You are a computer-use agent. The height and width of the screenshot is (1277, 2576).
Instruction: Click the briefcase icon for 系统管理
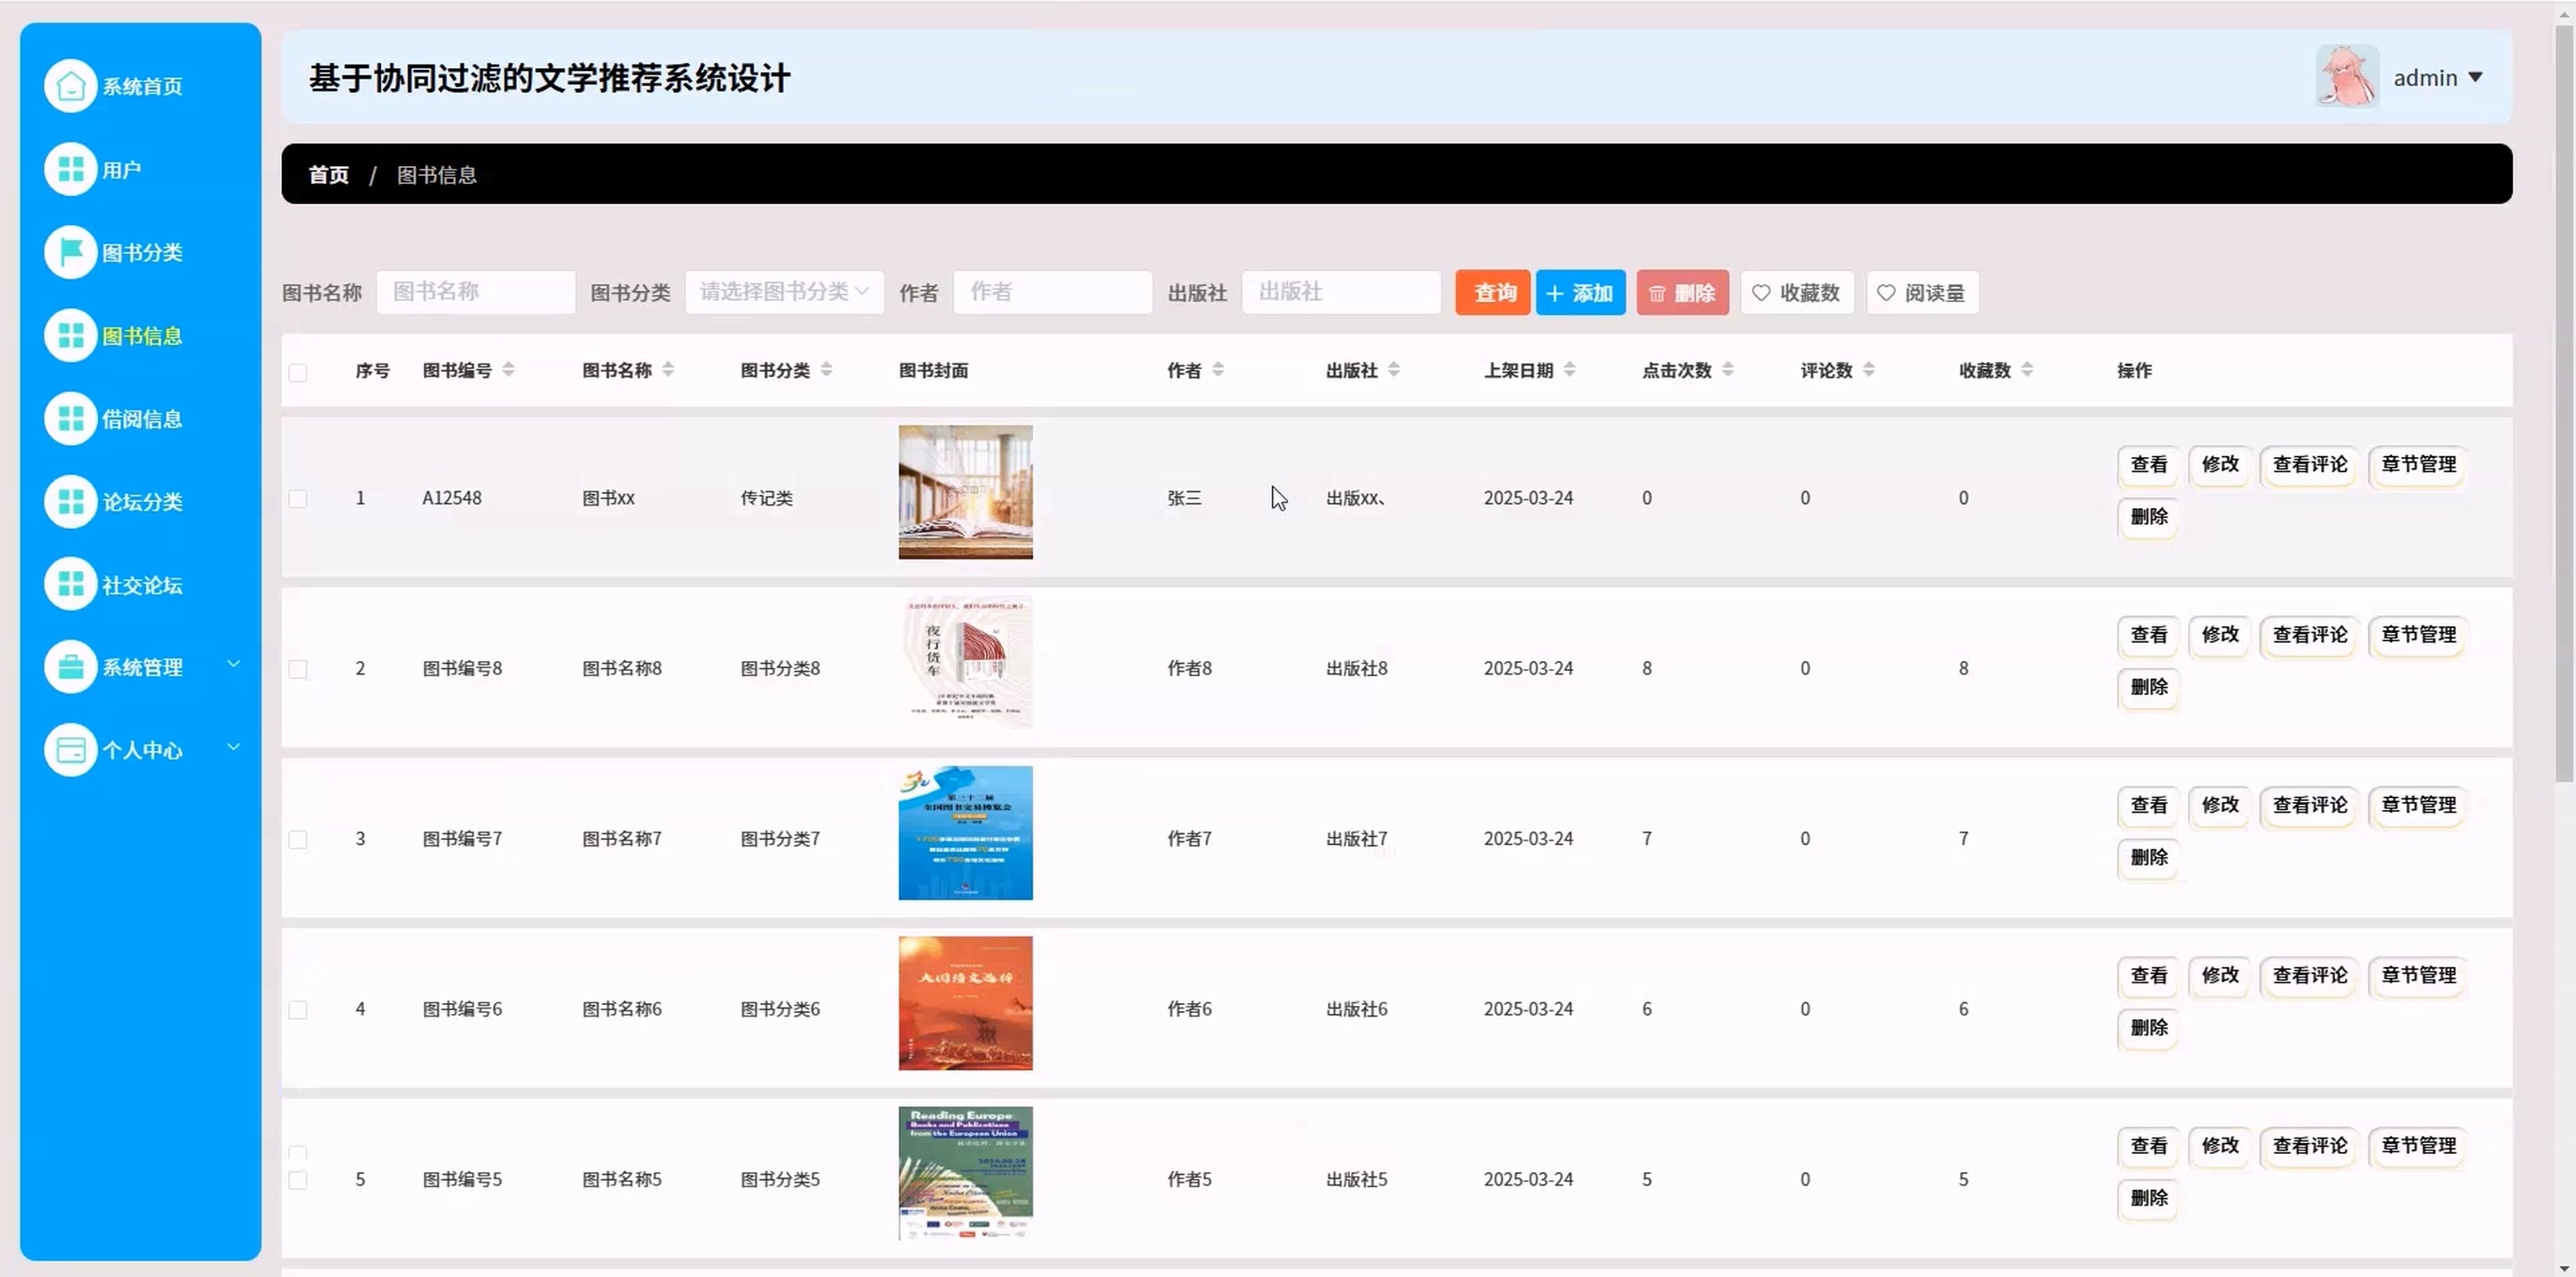(70, 667)
